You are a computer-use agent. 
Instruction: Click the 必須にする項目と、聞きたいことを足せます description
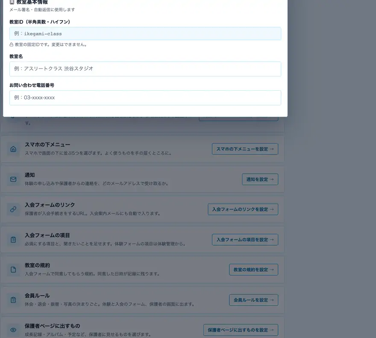(x=105, y=243)
